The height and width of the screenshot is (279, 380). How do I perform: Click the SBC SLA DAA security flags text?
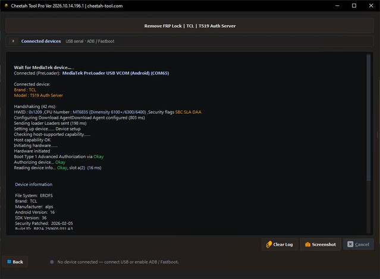pyautogui.click(x=189, y=112)
